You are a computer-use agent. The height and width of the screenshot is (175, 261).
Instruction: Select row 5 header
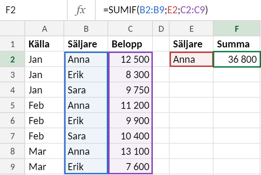click(x=12, y=105)
